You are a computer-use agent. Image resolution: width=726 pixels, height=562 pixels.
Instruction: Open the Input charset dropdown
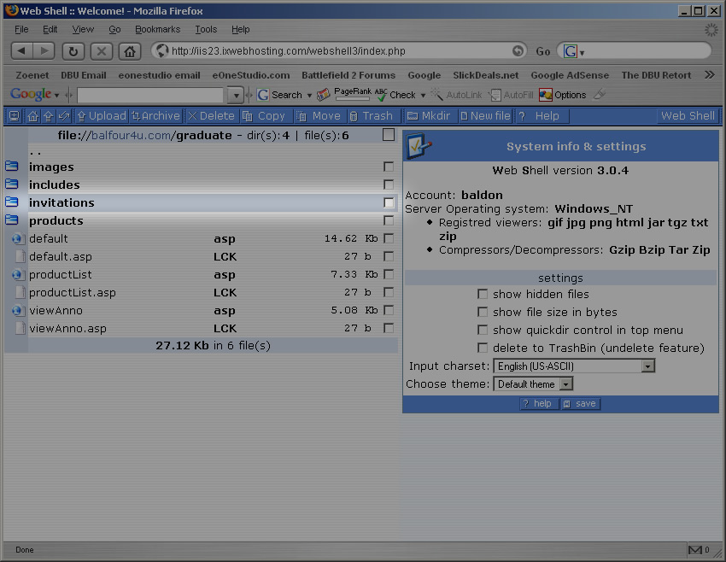(x=647, y=366)
